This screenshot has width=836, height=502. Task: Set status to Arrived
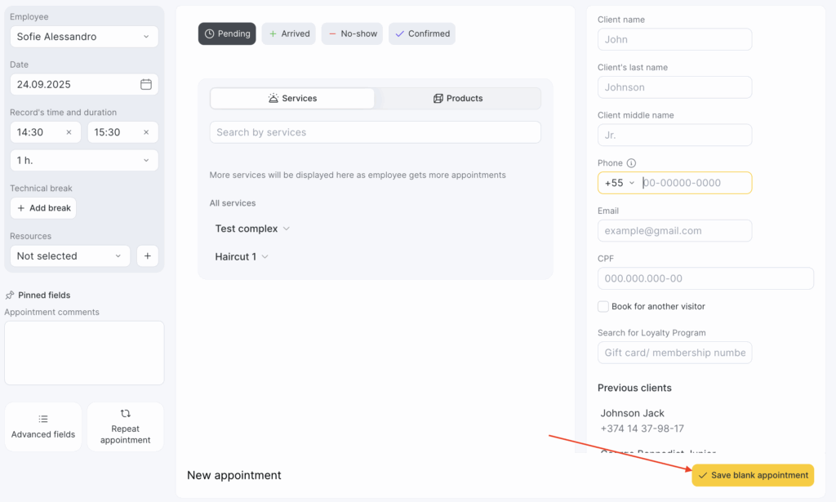coord(288,33)
